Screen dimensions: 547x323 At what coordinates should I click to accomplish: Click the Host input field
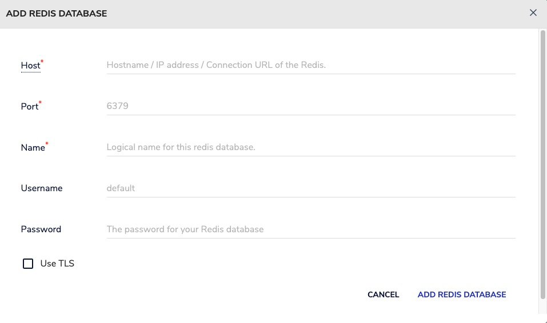pos(310,65)
